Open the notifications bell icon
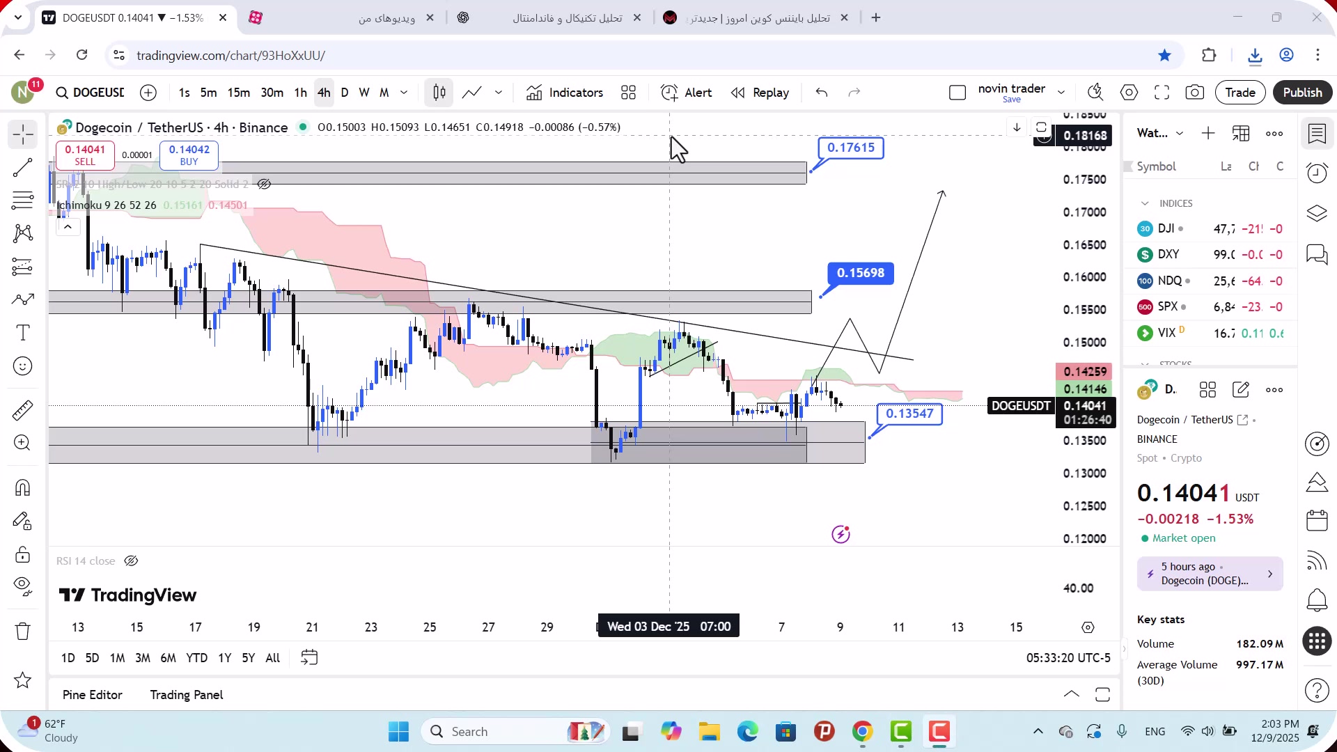 [x=1317, y=600]
